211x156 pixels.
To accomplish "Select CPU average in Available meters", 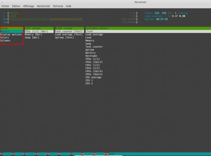I will [x=93, y=78].
